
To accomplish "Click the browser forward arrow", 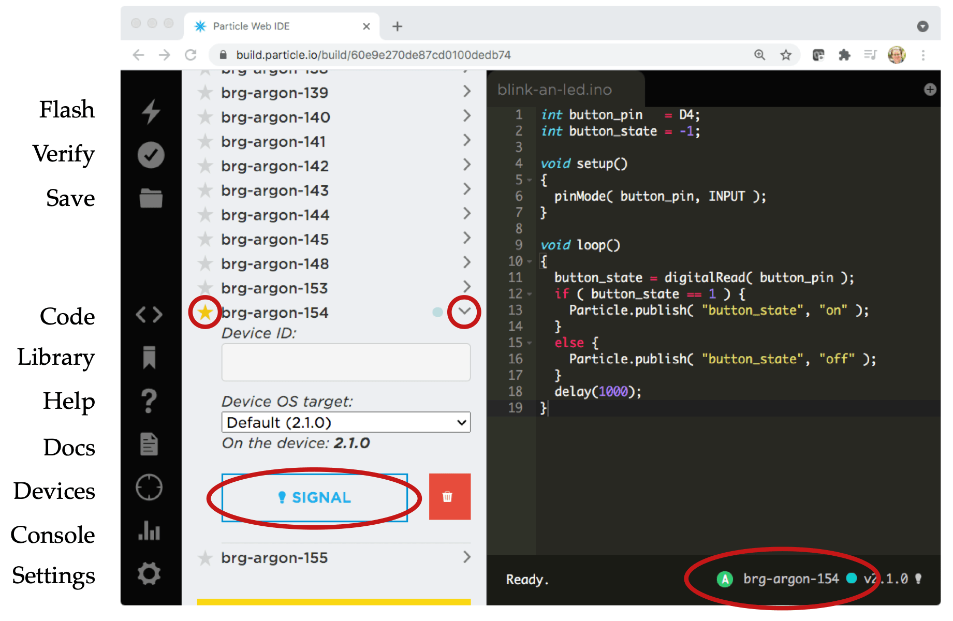I will (x=165, y=55).
